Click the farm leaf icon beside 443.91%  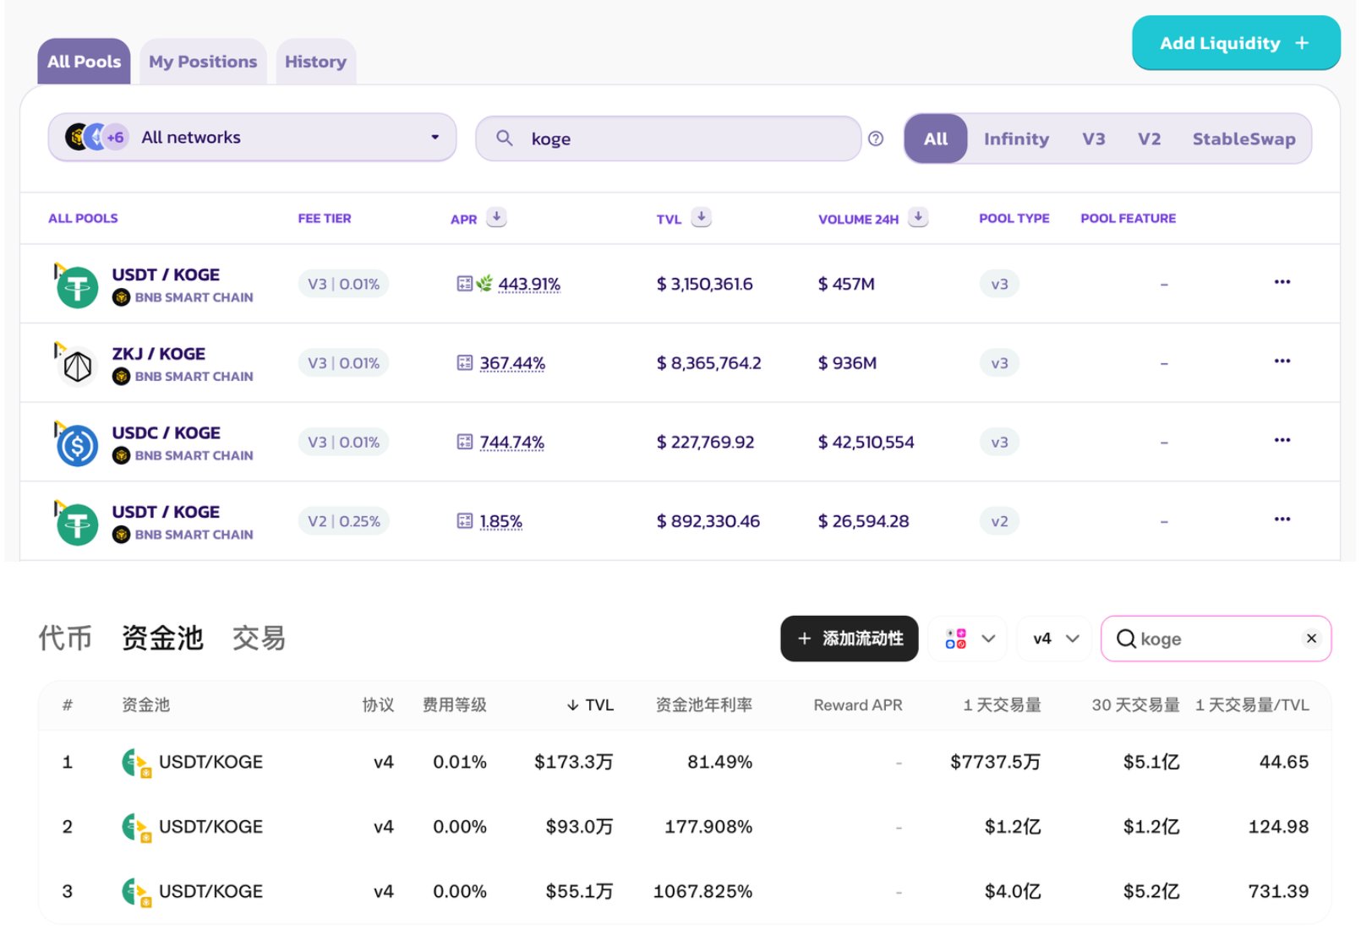click(x=484, y=284)
